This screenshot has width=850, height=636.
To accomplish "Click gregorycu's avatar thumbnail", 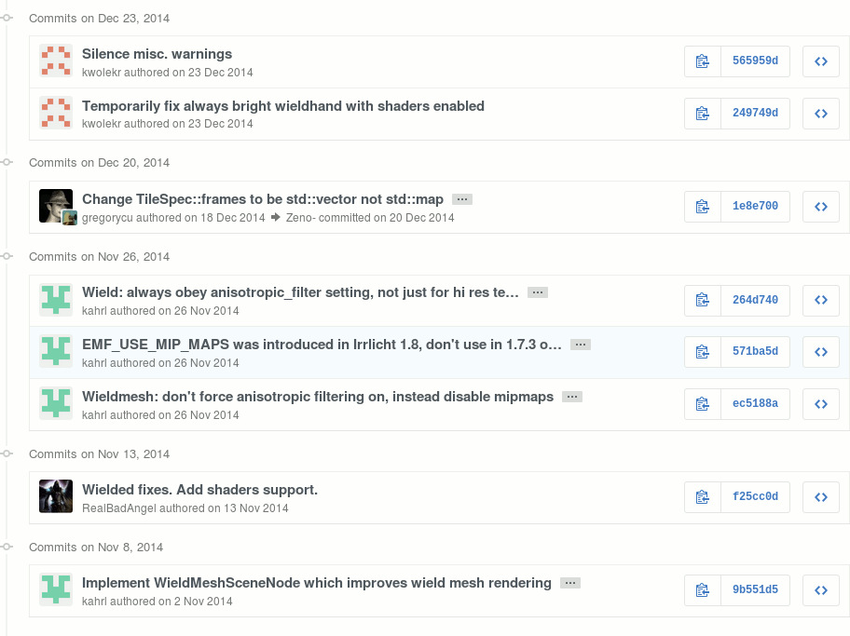I will pos(55,204).
